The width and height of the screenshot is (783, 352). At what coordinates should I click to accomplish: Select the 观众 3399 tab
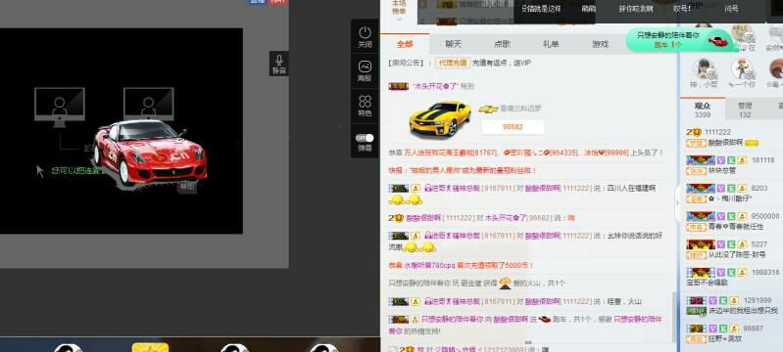pyautogui.click(x=702, y=110)
